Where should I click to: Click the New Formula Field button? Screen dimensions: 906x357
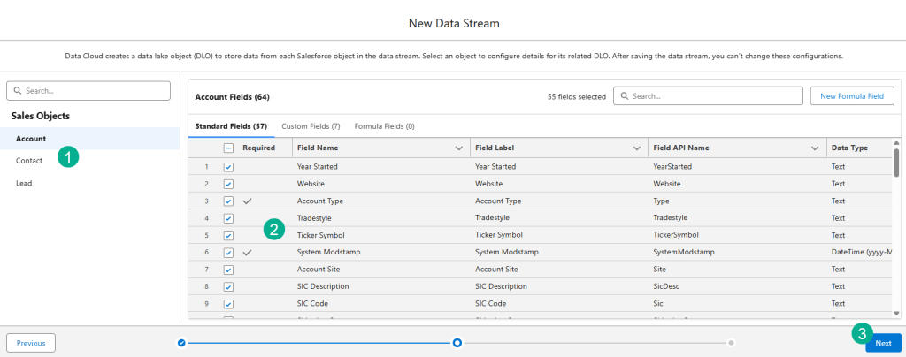[852, 95]
